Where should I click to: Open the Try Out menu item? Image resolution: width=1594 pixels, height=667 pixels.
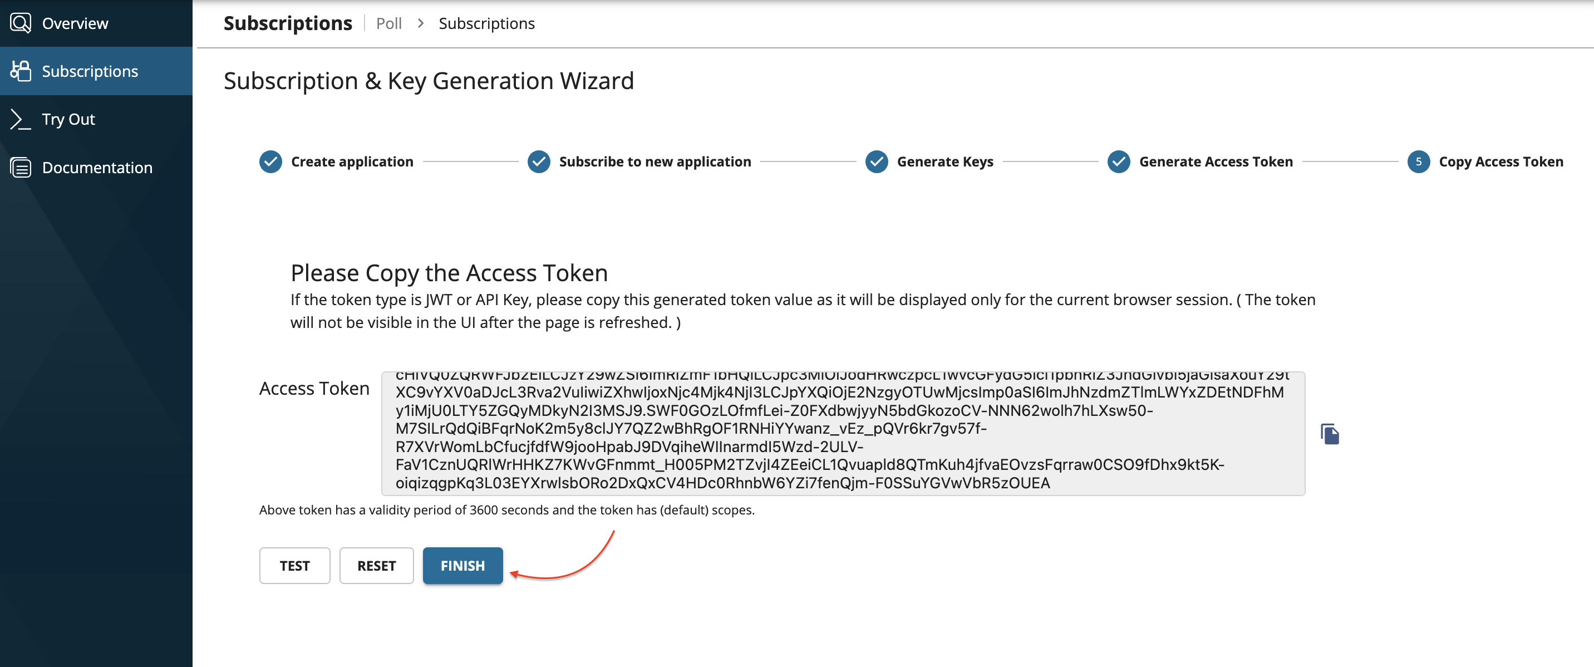pos(68,119)
